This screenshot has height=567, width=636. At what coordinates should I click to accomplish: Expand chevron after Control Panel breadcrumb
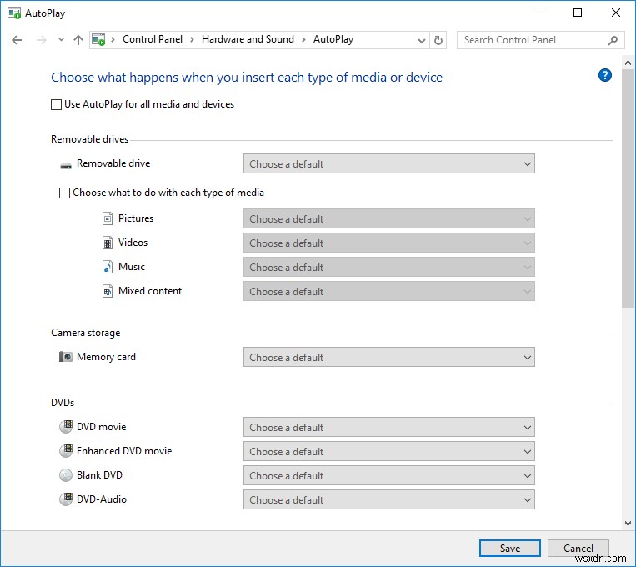click(x=192, y=40)
